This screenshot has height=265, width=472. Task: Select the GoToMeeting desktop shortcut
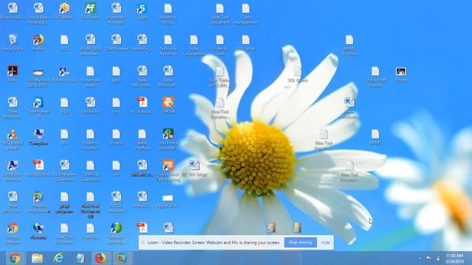(x=64, y=12)
